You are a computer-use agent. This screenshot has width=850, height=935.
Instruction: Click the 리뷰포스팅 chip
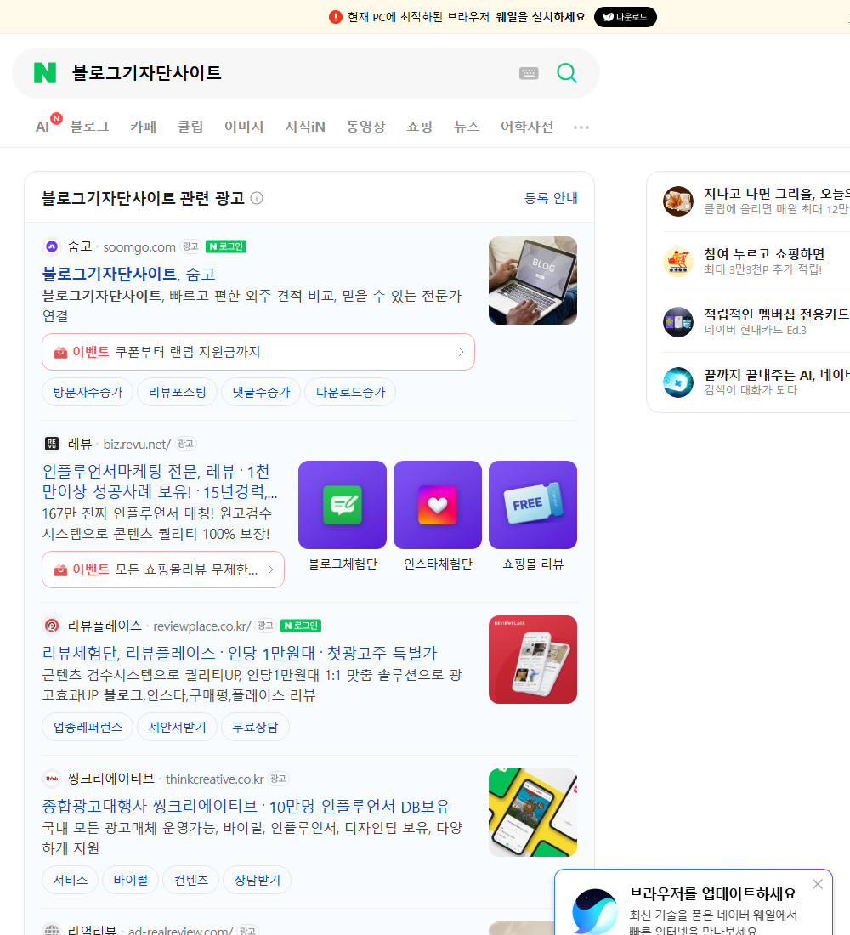point(177,392)
